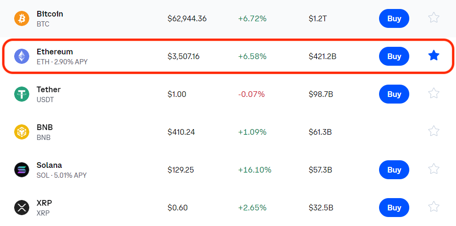The image size is (456, 226).
Task: Click the Tether coin icon
Action: click(x=21, y=94)
